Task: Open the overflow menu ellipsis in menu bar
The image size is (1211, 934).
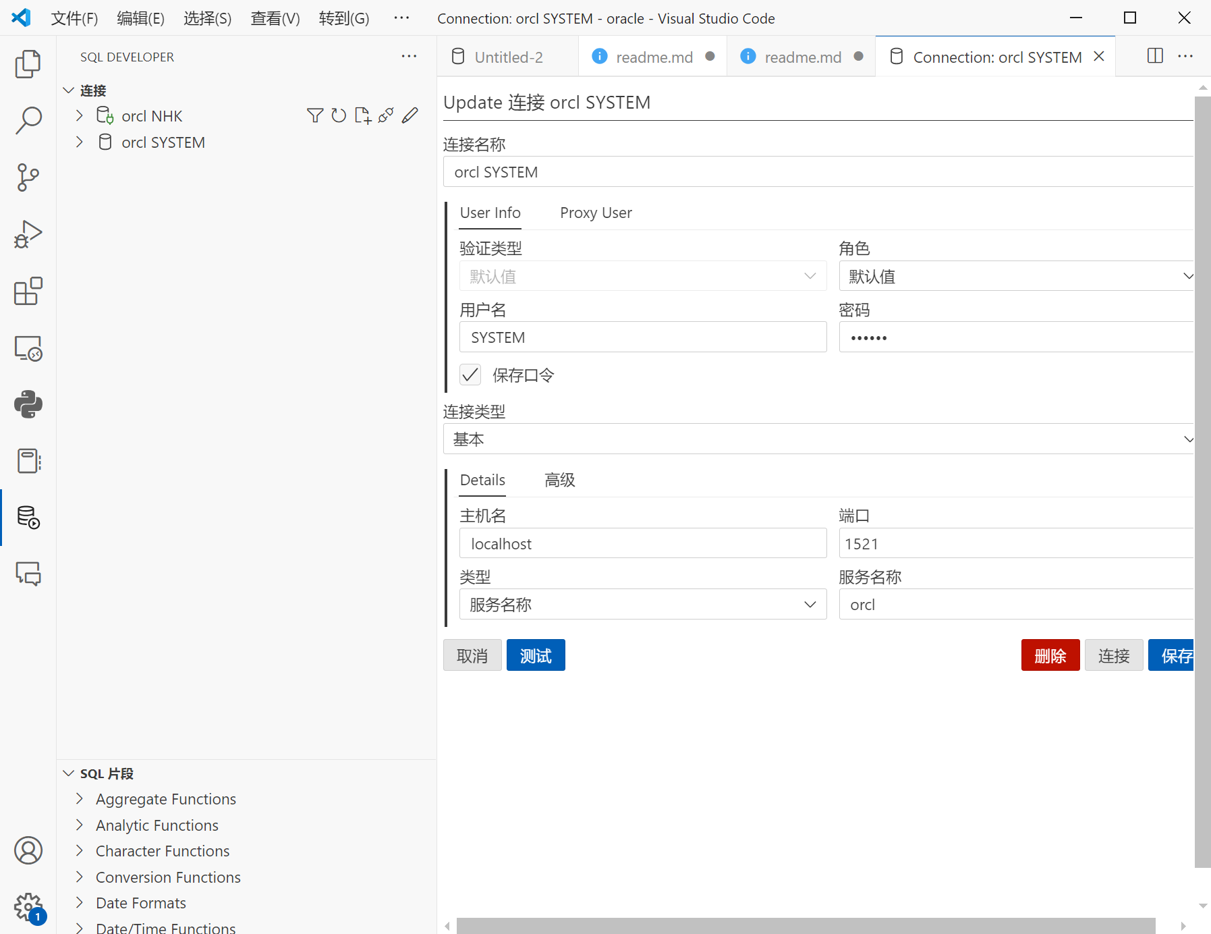Action: pyautogui.click(x=401, y=18)
